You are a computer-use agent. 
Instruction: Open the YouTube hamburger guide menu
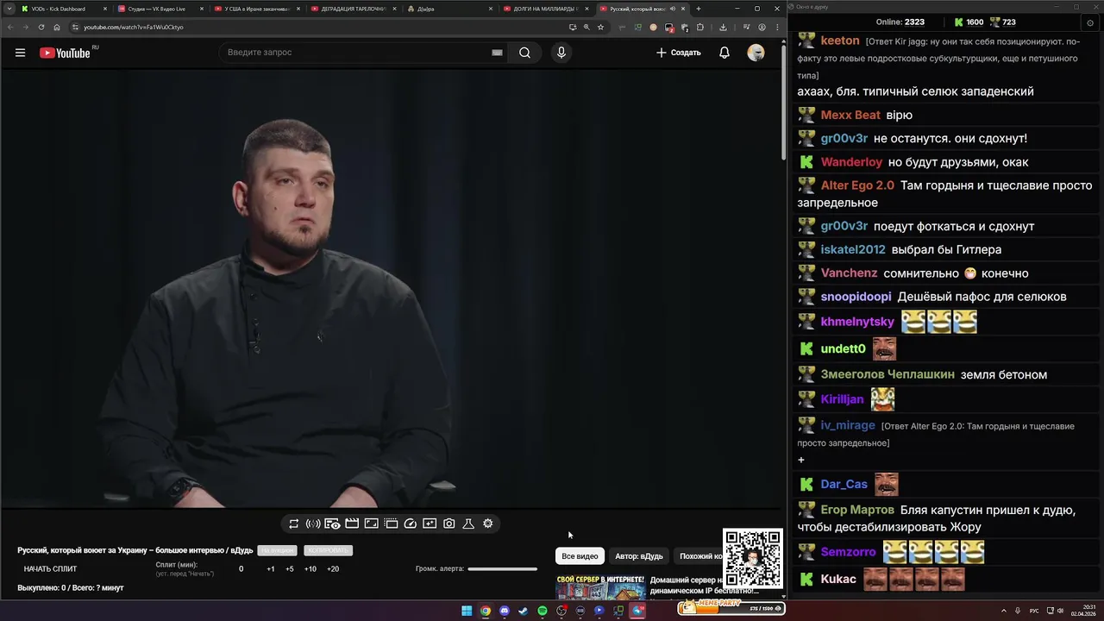(20, 53)
